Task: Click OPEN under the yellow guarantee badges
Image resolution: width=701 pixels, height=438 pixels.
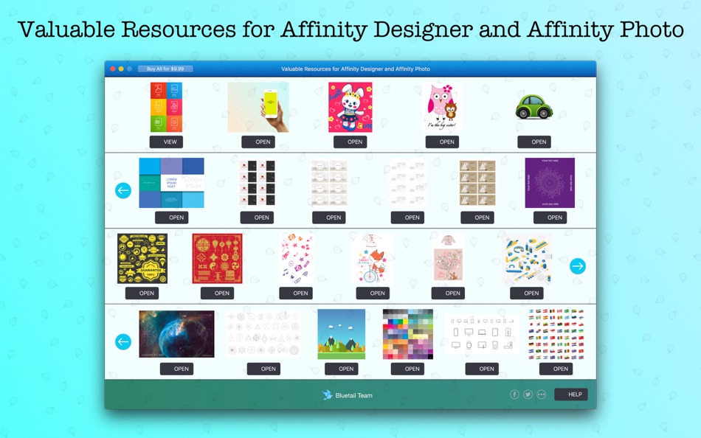Action: pyautogui.click(x=142, y=293)
